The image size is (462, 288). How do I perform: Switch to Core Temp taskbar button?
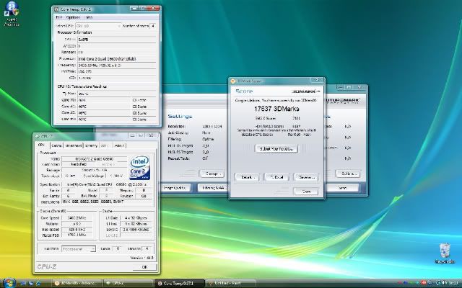point(180,283)
